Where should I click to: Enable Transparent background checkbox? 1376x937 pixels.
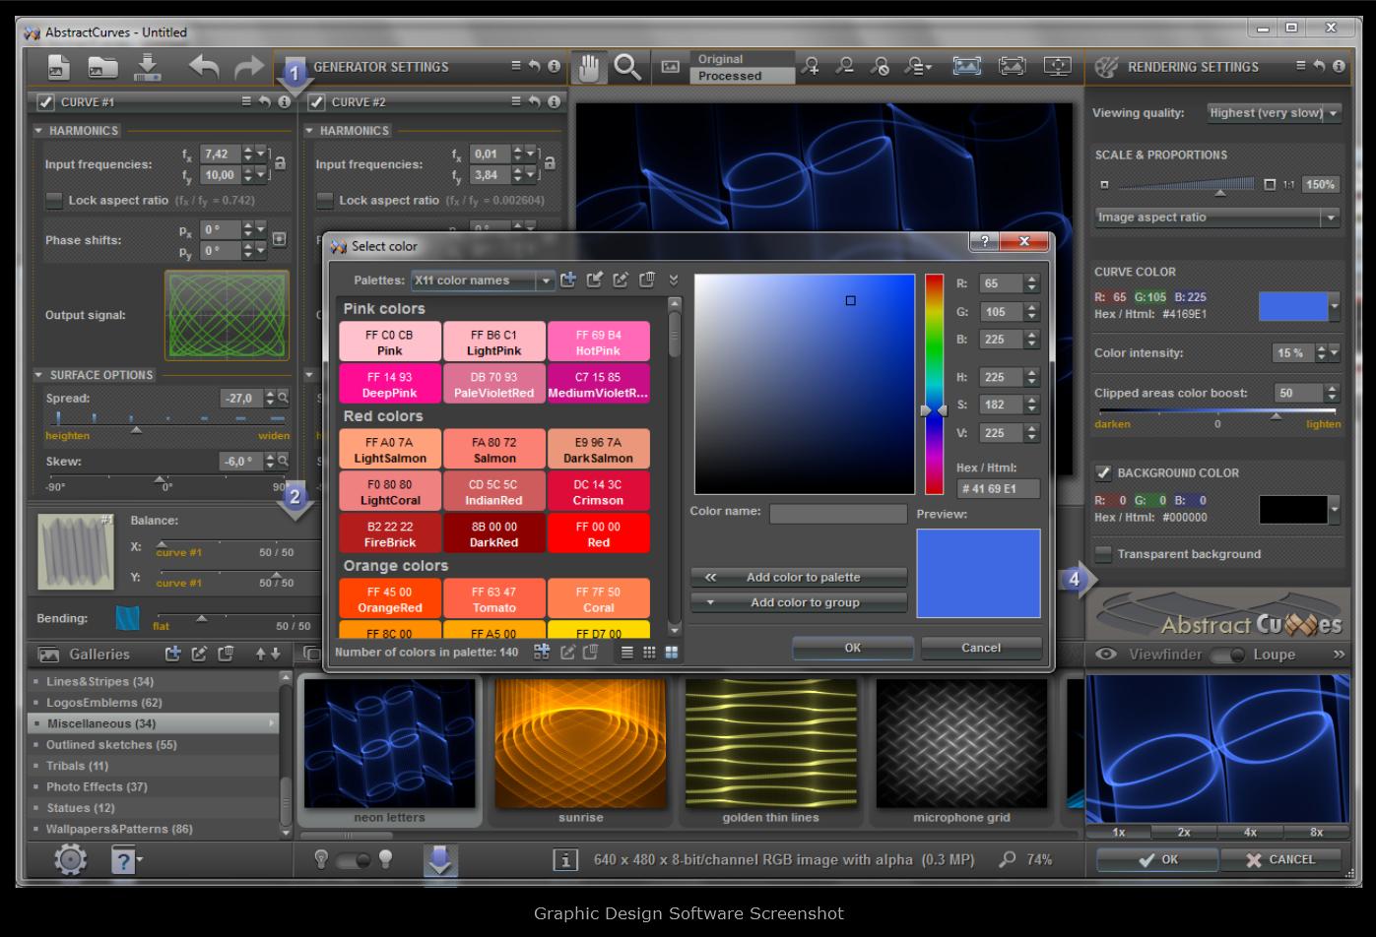pyautogui.click(x=1103, y=554)
